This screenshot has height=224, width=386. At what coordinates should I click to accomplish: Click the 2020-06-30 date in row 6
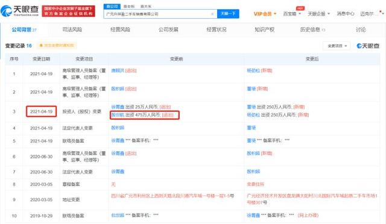41,157
